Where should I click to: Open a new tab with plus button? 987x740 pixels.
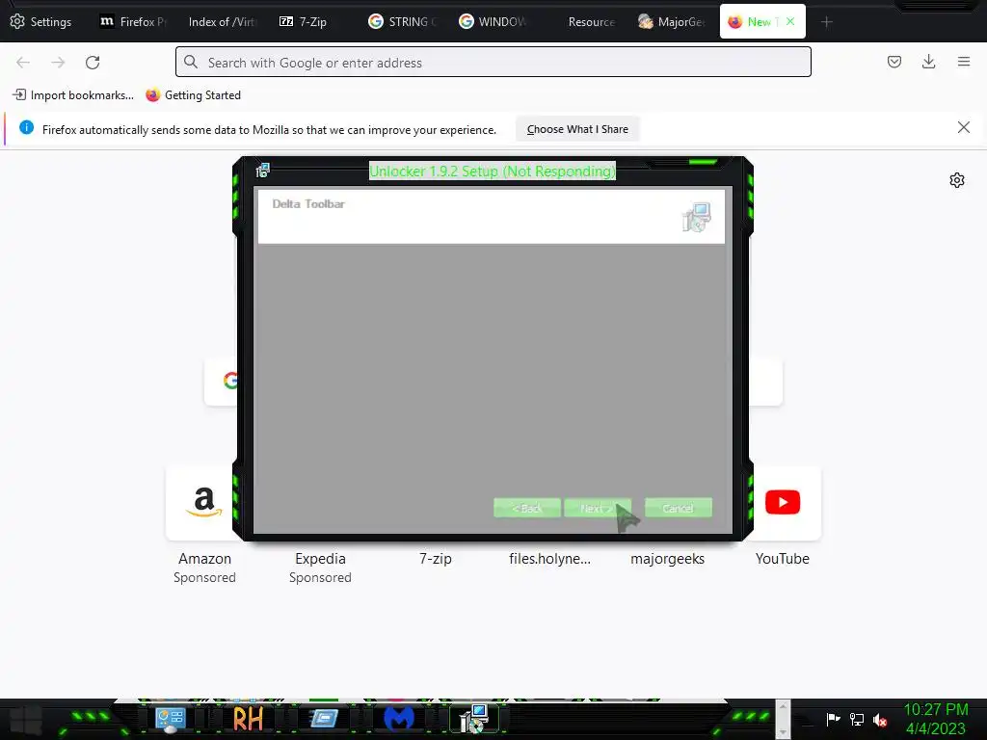826,22
